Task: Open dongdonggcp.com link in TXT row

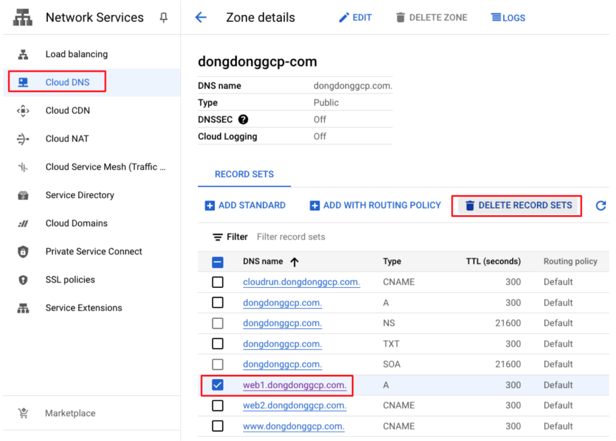Action: click(282, 344)
